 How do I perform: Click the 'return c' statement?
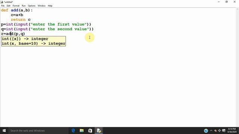point(21,20)
